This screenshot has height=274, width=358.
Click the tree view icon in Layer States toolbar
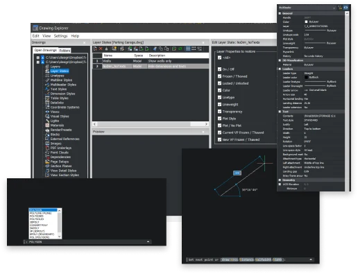(x=200, y=49)
